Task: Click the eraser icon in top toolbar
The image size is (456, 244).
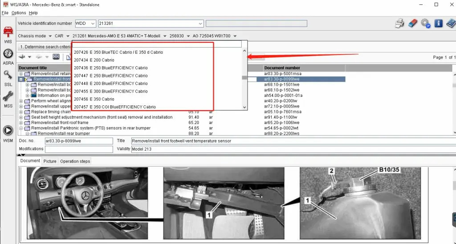Action: tap(412, 24)
